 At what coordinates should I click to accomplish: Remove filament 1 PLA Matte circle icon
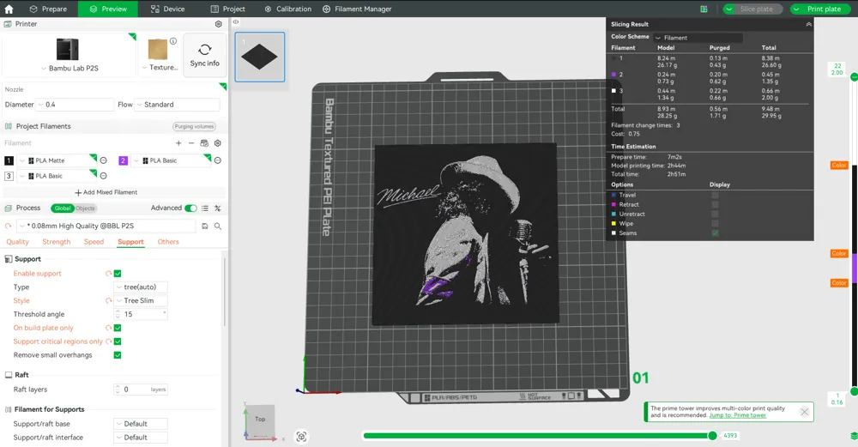click(104, 160)
